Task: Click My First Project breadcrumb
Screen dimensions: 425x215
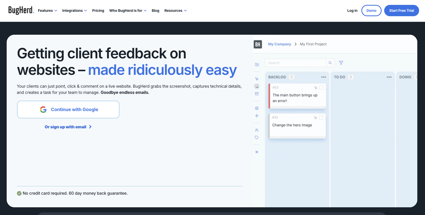Action: [x=313, y=44]
